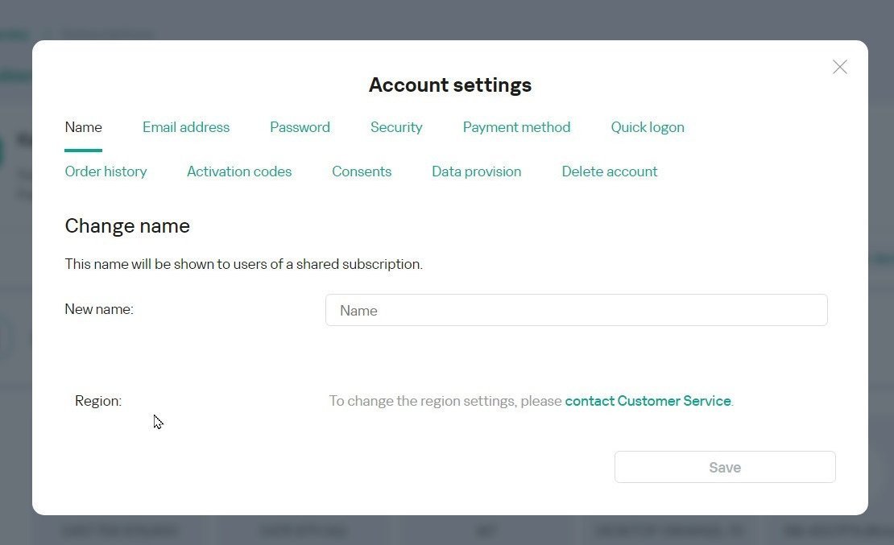
Task: Click the Change name heading
Action: click(x=127, y=226)
